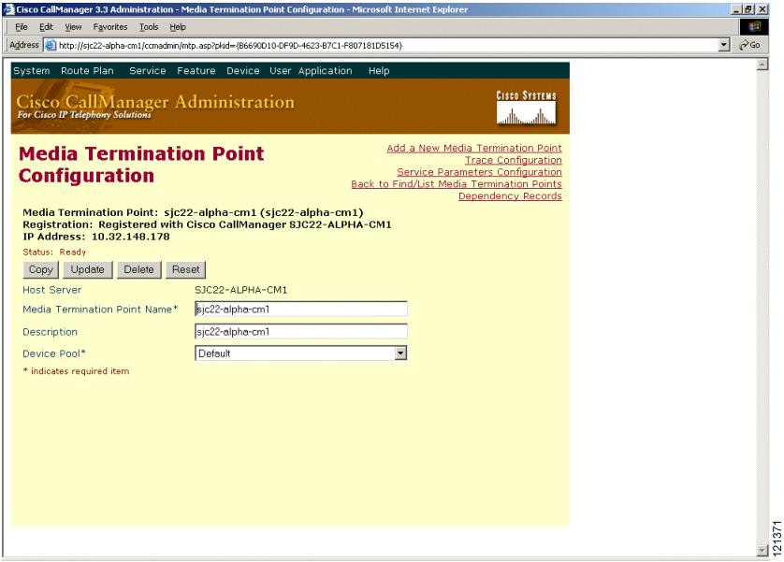Click the Media Termination Point Name field
Screen dimensions: 784x562
pyautogui.click(x=301, y=310)
